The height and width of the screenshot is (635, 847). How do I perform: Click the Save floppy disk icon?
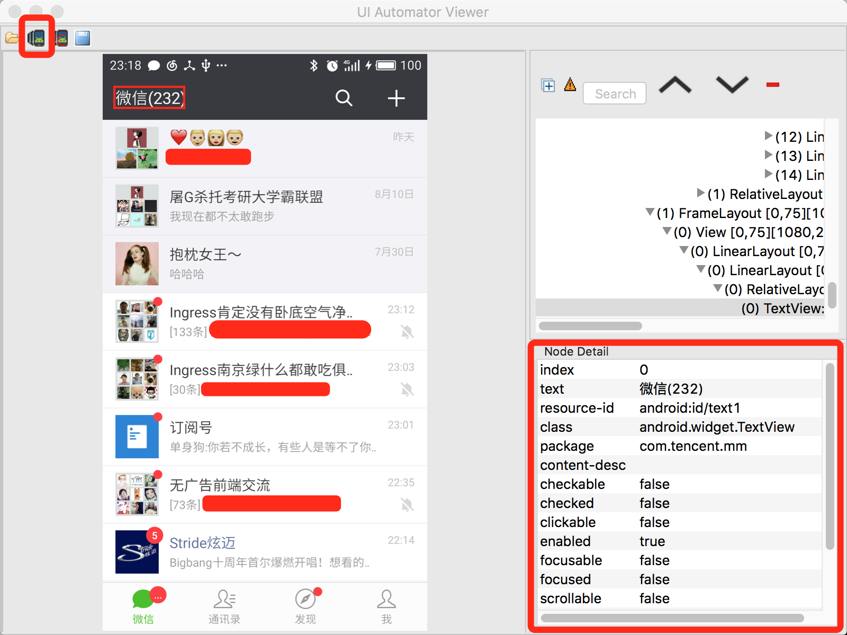[83, 38]
